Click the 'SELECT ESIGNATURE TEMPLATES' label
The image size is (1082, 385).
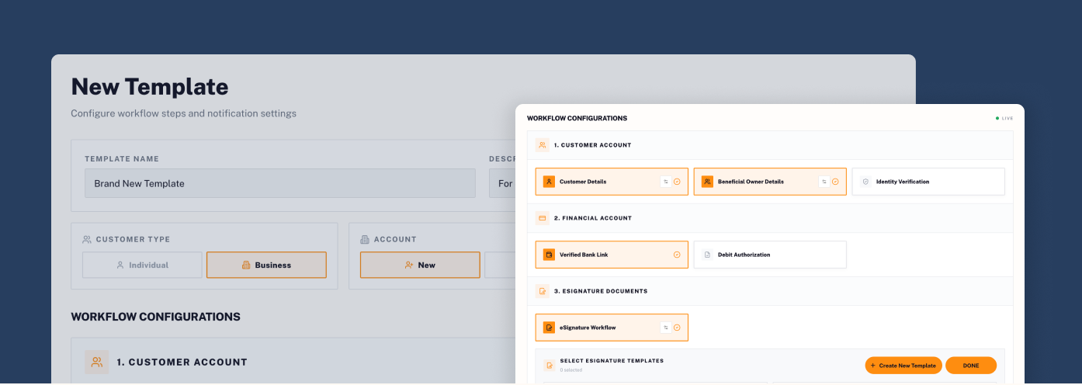(x=612, y=361)
